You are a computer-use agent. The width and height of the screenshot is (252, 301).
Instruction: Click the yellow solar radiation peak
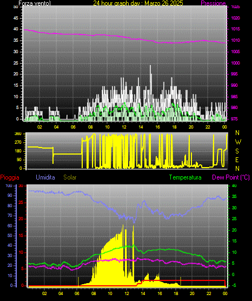pyautogui.click(x=123, y=226)
